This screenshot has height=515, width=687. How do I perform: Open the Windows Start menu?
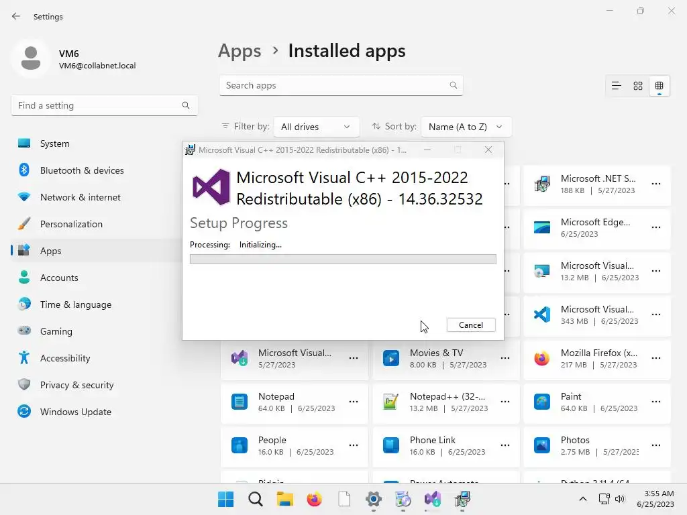[x=225, y=499]
